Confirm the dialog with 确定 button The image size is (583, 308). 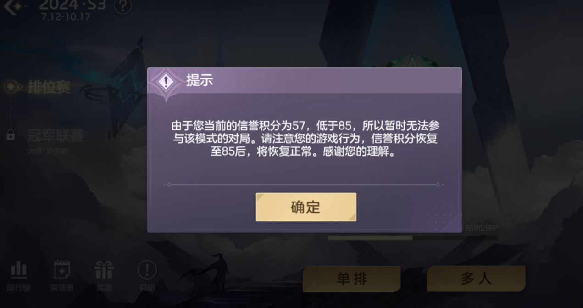[x=306, y=207]
